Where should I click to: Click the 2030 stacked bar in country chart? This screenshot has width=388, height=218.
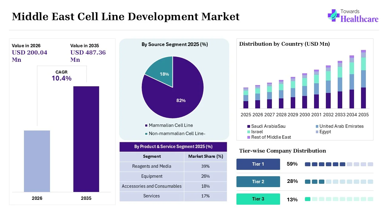click(305, 91)
